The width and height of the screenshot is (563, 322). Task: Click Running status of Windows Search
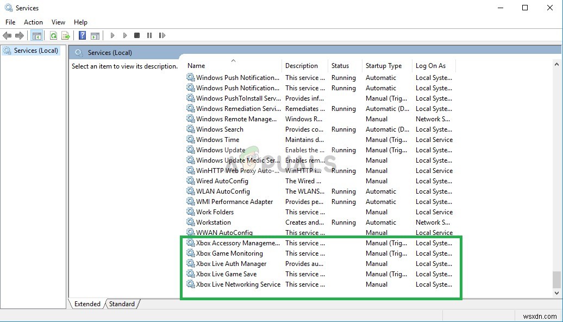click(x=343, y=129)
